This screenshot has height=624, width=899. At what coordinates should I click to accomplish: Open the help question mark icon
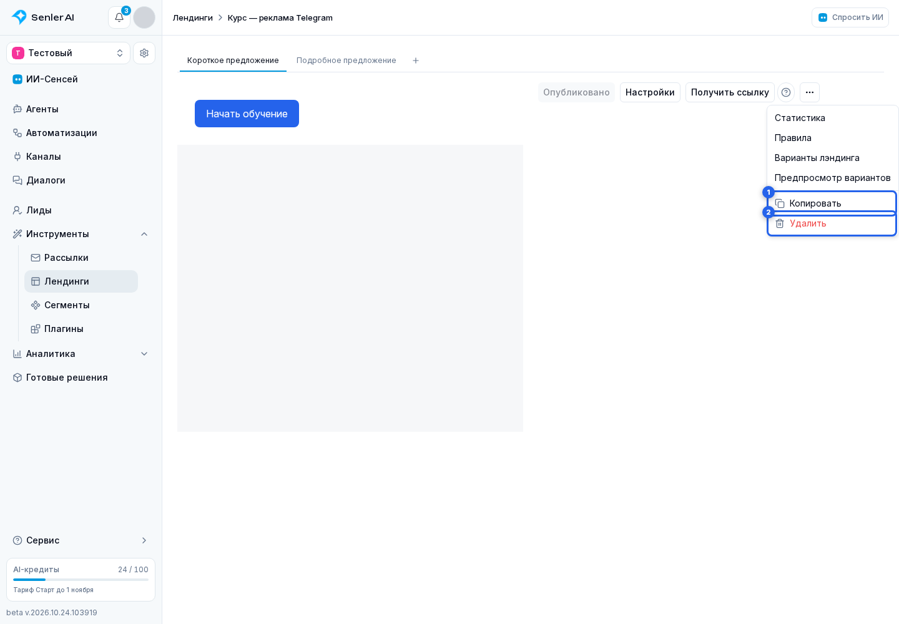[786, 92]
